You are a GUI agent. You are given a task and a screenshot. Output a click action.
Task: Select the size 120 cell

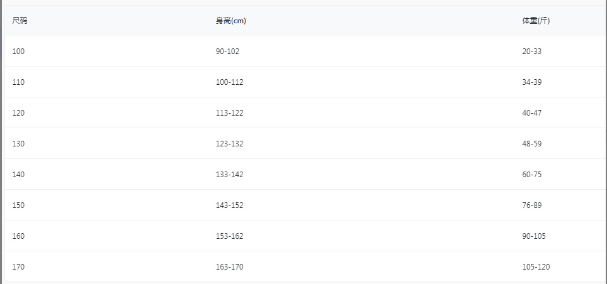(18, 113)
